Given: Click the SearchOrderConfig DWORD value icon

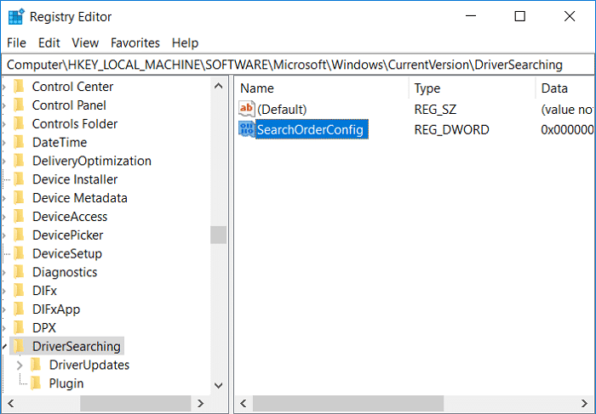Looking at the screenshot, I should pyautogui.click(x=246, y=129).
